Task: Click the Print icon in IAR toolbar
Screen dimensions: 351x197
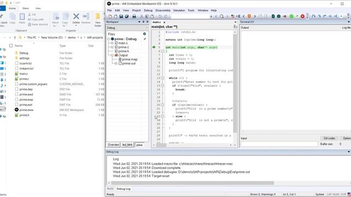Action: point(134,16)
